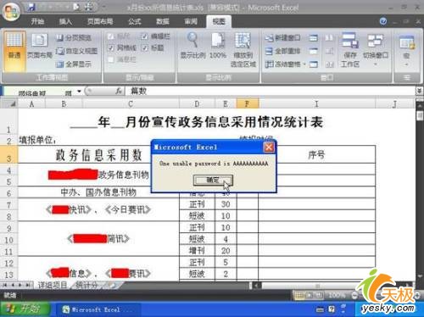Click 缩放到选定区域 zoom to selection
The image size is (424, 317).
pyautogui.click(x=243, y=50)
